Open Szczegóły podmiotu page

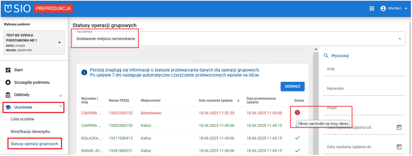(31, 82)
